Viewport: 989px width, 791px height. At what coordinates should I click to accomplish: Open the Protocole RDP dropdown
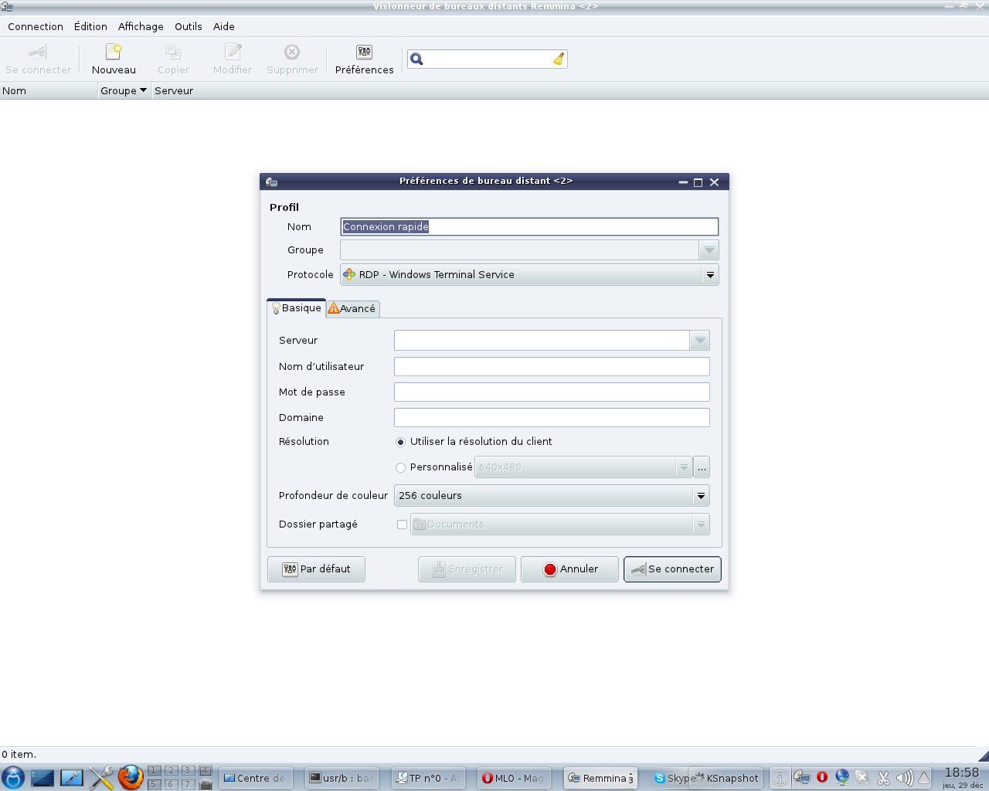pos(529,274)
